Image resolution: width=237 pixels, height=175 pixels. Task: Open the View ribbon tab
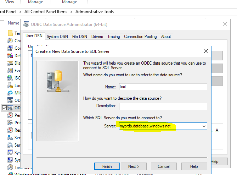[x=10, y=2]
